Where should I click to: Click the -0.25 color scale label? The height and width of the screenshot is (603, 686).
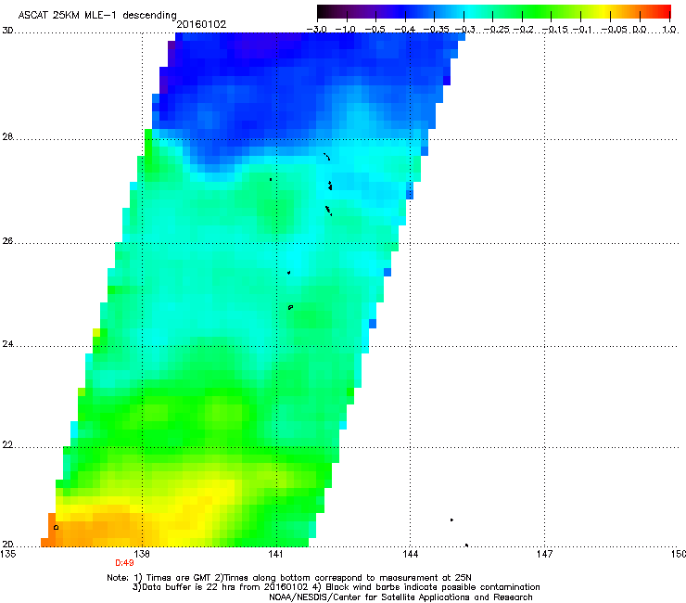(497, 30)
